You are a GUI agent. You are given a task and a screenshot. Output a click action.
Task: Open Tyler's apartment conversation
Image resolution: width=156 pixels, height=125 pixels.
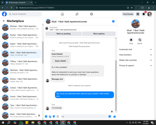21,107
